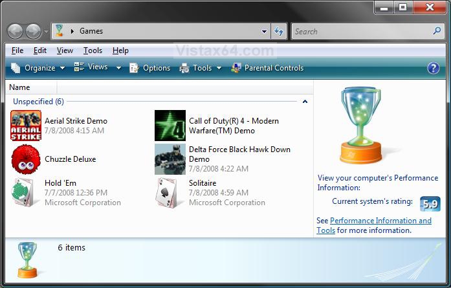Click Microsoft Corporation under Solitaire
This screenshot has width=451, height=288.
(227, 203)
